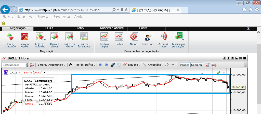Open the Favoritos browser menu

pyautogui.click(x=43, y=17)
